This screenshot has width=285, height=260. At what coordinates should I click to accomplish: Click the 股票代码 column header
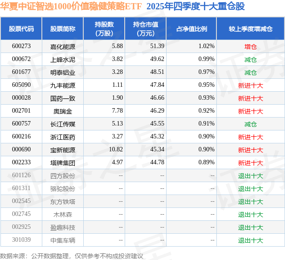coord(21,28)
